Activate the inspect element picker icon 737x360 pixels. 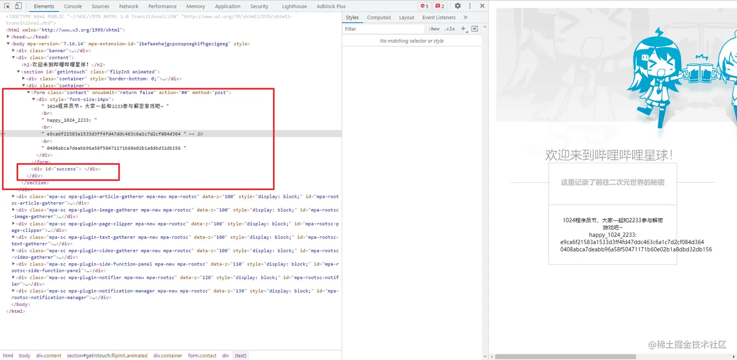coord(7,6)
